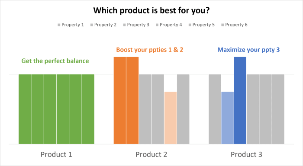
Task: Click the Product 2 axis label
Action: click(x=151, y=154)
